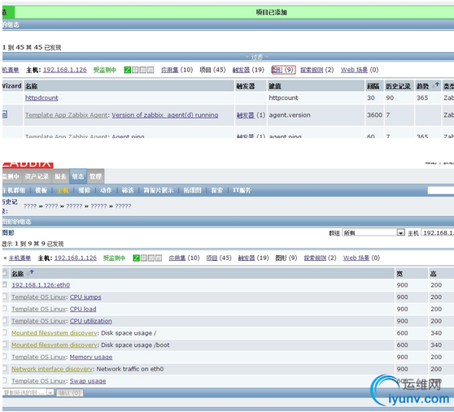The height and width of the screenshot is (412, 454).
Task: Open the Memory usage graph link
Action: (x=91, y=357)
